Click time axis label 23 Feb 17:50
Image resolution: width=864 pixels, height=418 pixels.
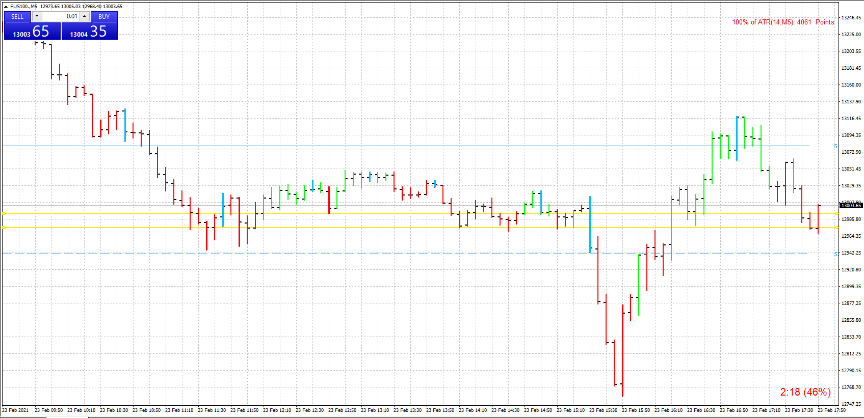(x=831, y=410)
